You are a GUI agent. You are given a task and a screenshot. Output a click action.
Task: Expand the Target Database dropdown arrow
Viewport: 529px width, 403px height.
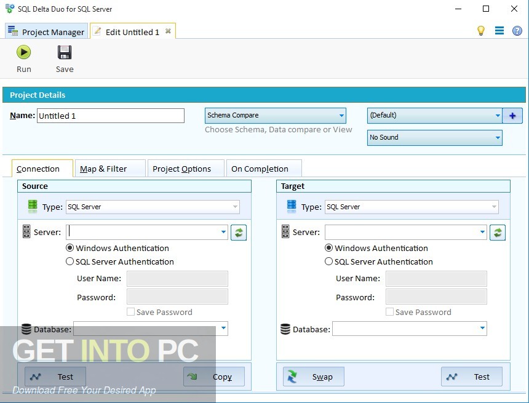(482, 329)
